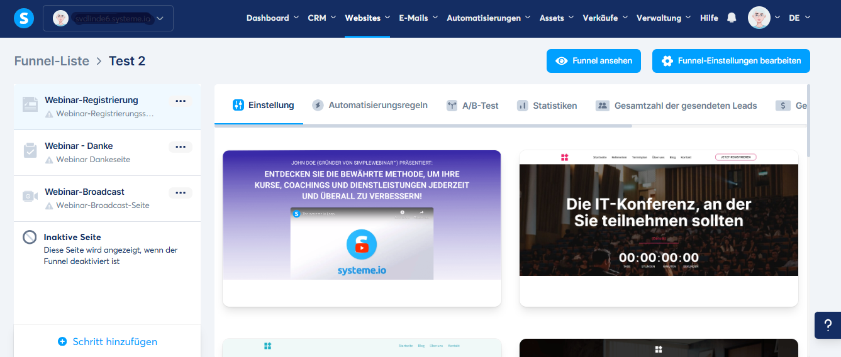
Task: Click the user avatar in top bar
Action: [759, 18]
